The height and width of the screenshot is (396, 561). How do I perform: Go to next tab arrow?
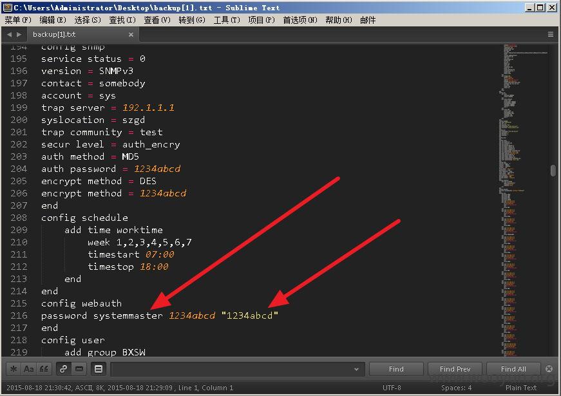pyautogui.click(x=19, y=34)
